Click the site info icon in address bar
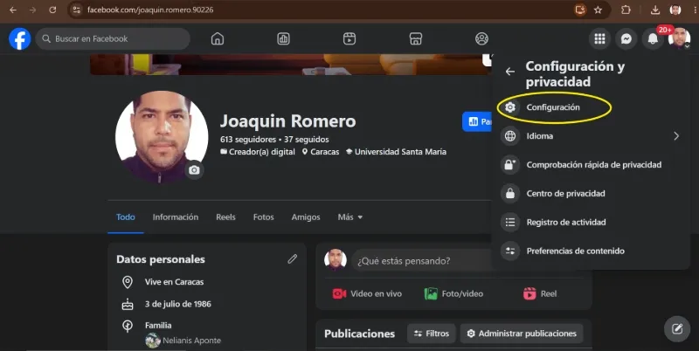 tap(77, 10)
